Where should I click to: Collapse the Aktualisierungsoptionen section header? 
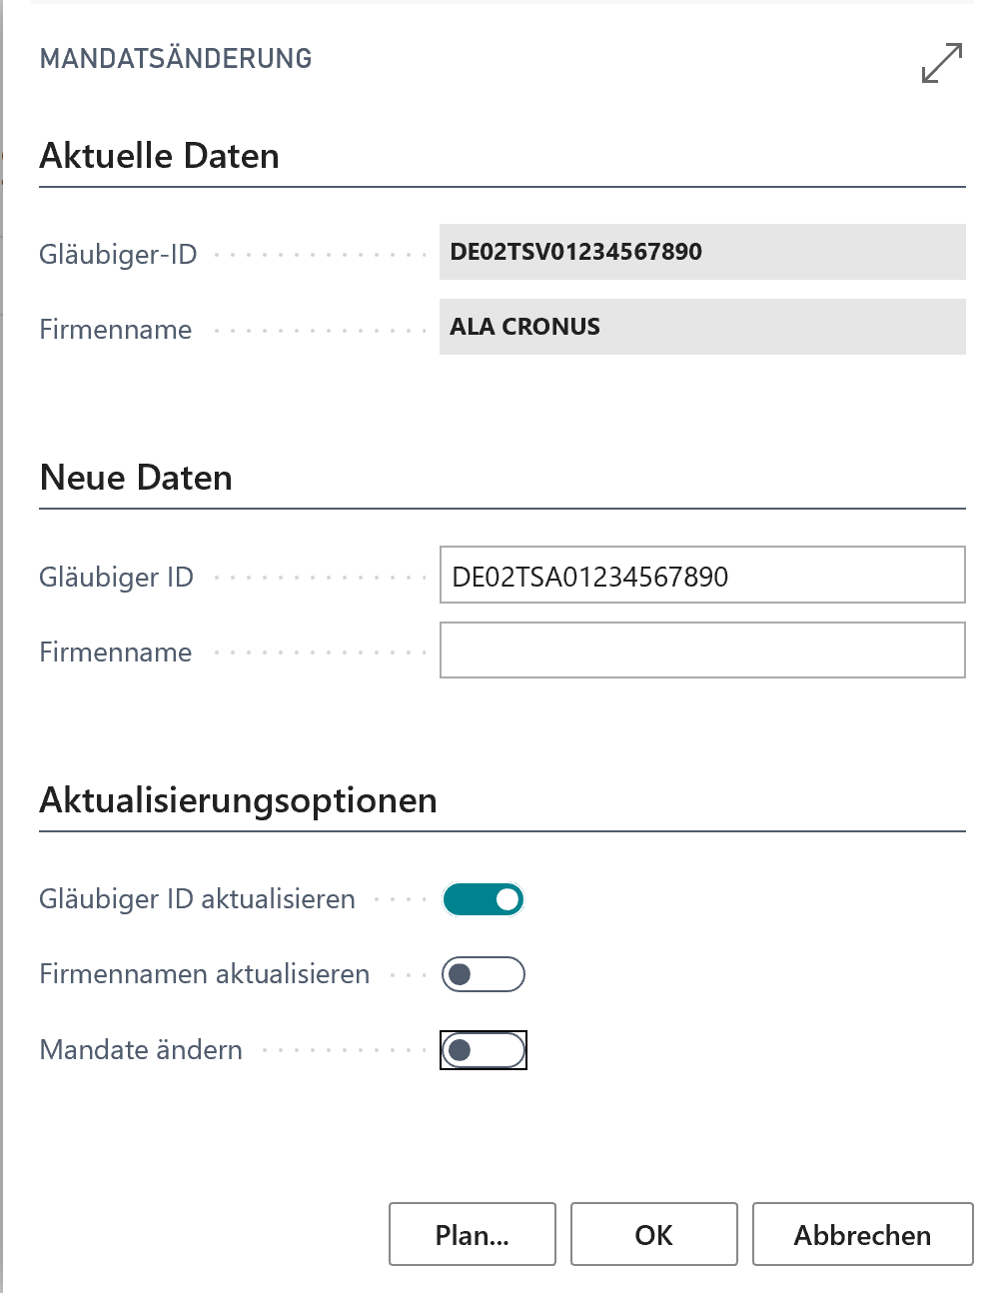(238, 800)
